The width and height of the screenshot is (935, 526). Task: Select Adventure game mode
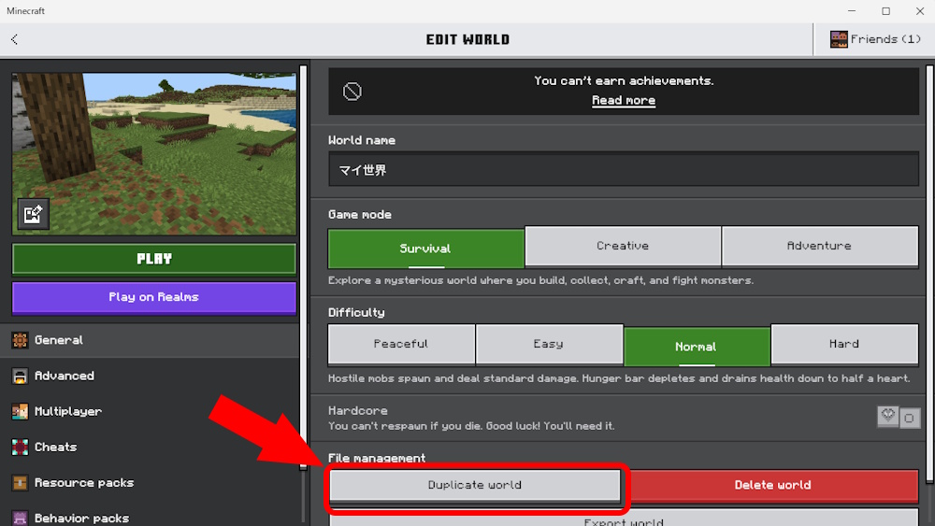point(819,246)
